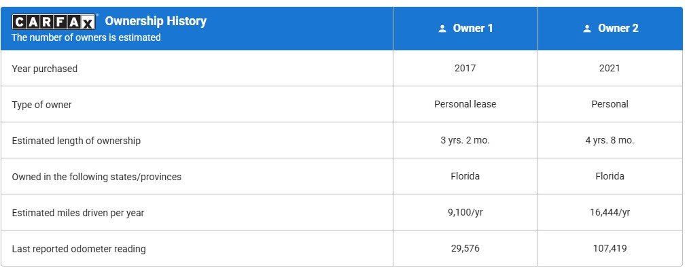The image size is (687, 274).
Task: Click the Year purchased row label
Action: pyautogui.click(x=45, y=69)
